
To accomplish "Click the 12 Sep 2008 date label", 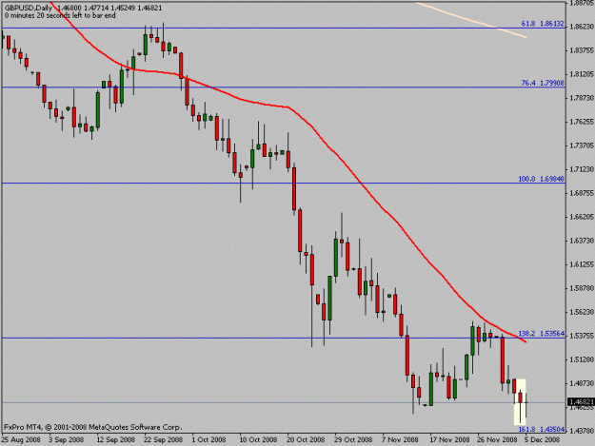I will (116, 439).
